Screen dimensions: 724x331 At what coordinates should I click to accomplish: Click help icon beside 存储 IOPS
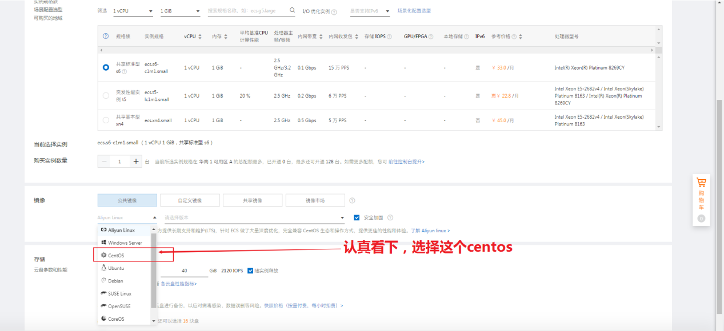(x=389, y=37)
